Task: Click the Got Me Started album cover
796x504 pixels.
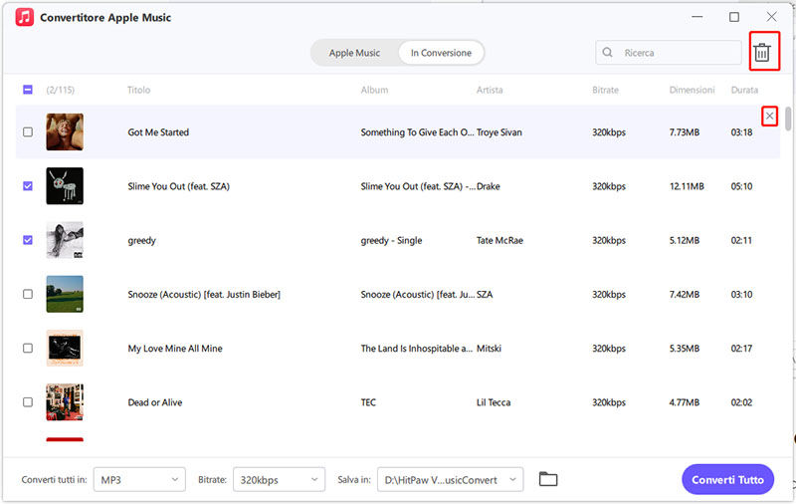Action: 65,132
